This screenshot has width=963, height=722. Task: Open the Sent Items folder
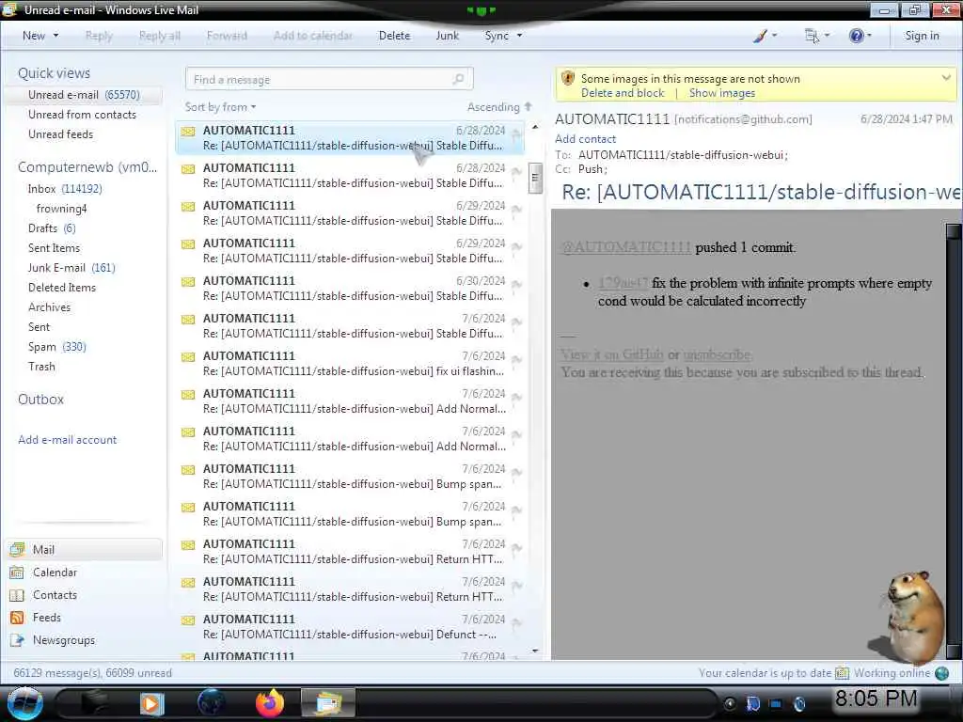click(x=54, y=248)
